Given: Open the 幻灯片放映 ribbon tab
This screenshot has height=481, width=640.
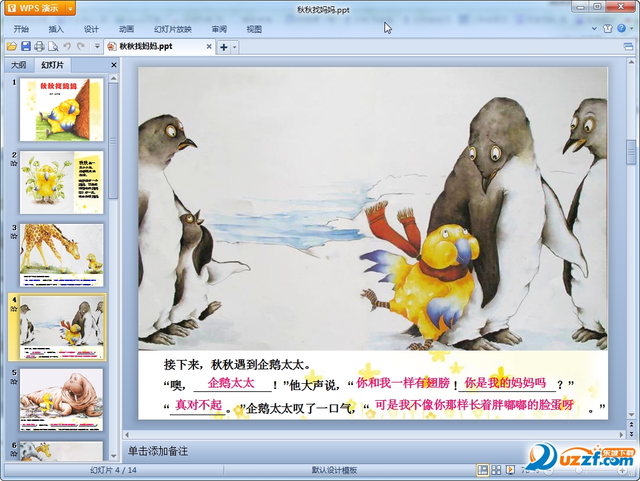Looking at the screenshot, I should pos(173,29).
